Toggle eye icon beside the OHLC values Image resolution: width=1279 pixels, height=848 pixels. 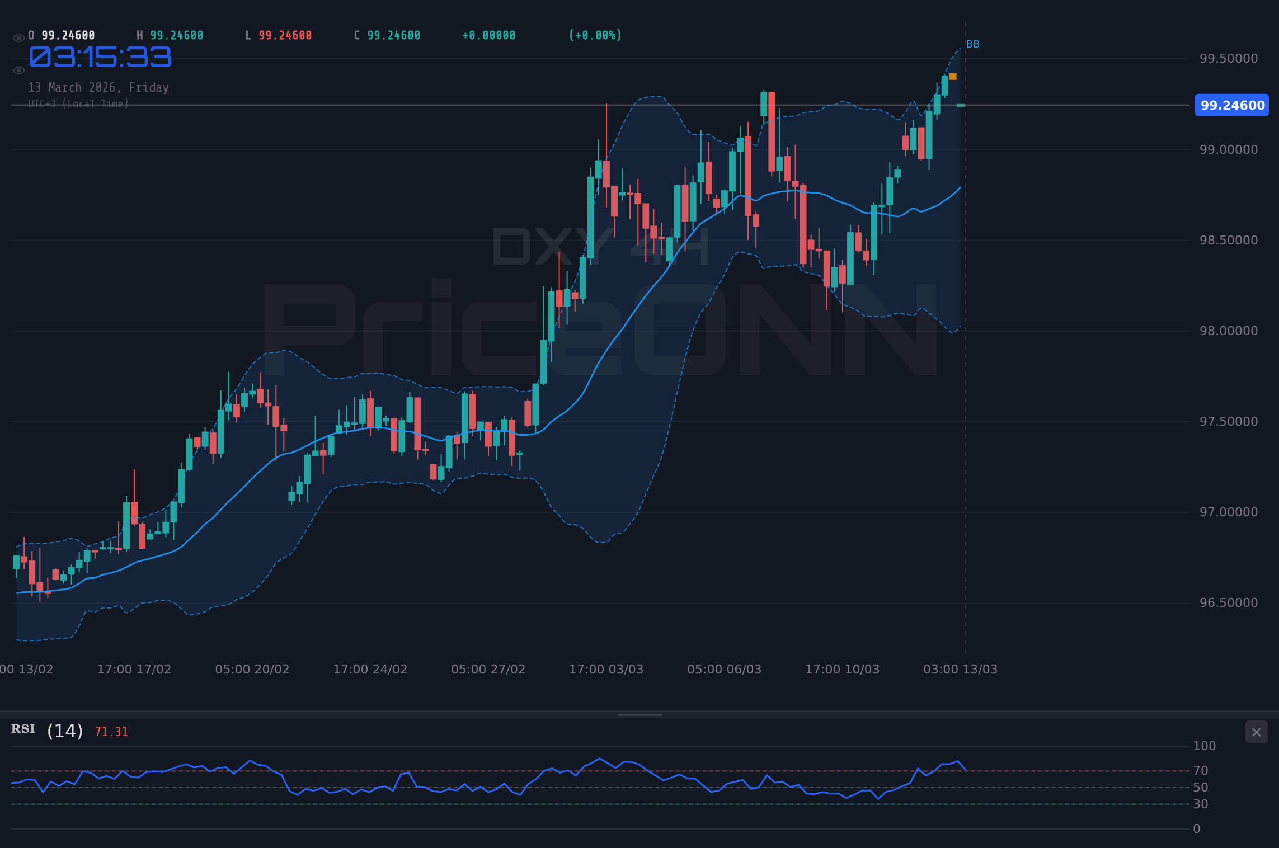[x=18, y=38]
